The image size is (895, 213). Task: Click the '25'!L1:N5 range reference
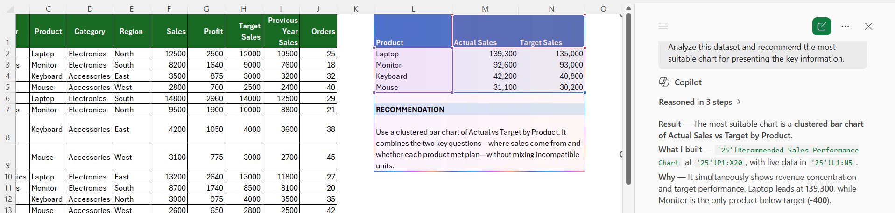tap(832, 163)
